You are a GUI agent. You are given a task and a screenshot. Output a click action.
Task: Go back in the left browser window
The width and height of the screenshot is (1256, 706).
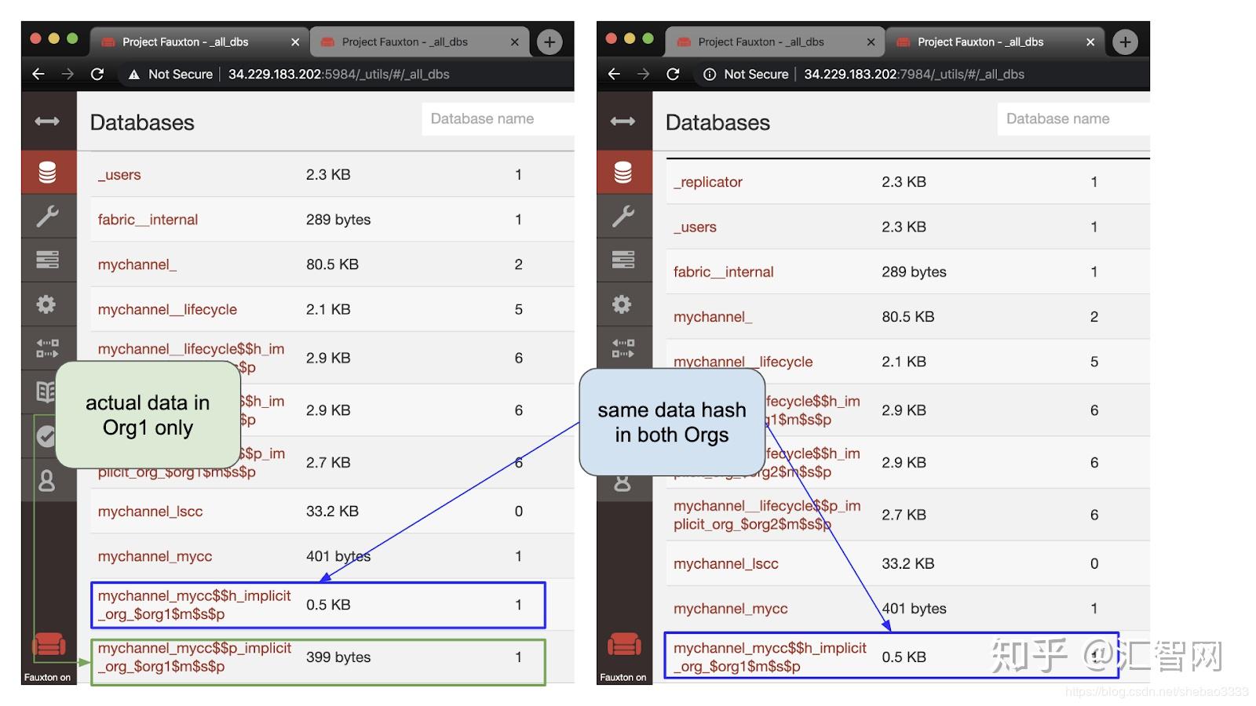(x=38, y=74)
